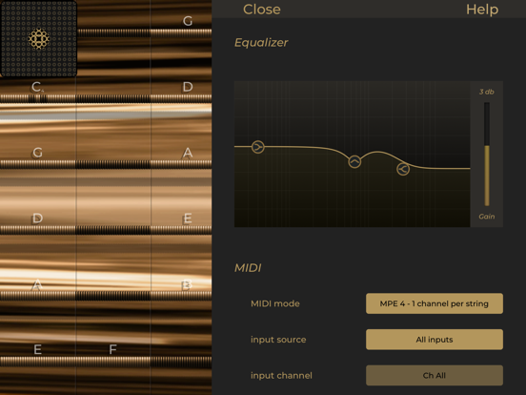The image size is (526, 395).
Task: Tap the app logo icon in the dotted pad
Action: tap(38, 38)
